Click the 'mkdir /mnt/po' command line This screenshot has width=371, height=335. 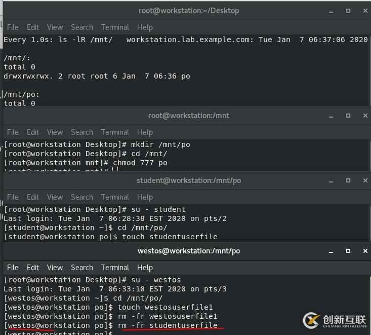[97, 144]
